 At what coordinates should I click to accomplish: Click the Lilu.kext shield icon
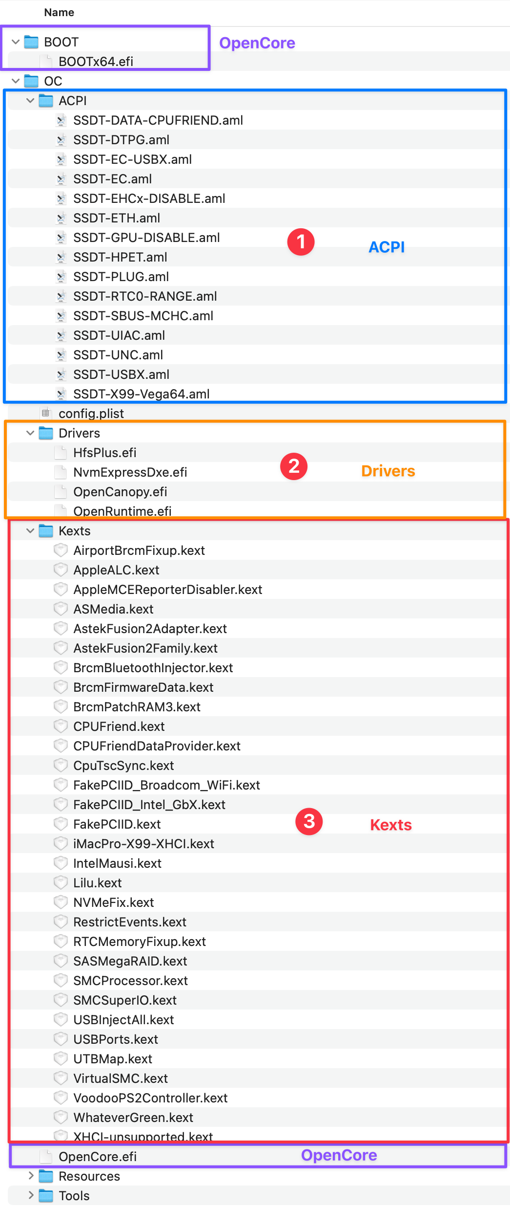(x=61, y=883)
